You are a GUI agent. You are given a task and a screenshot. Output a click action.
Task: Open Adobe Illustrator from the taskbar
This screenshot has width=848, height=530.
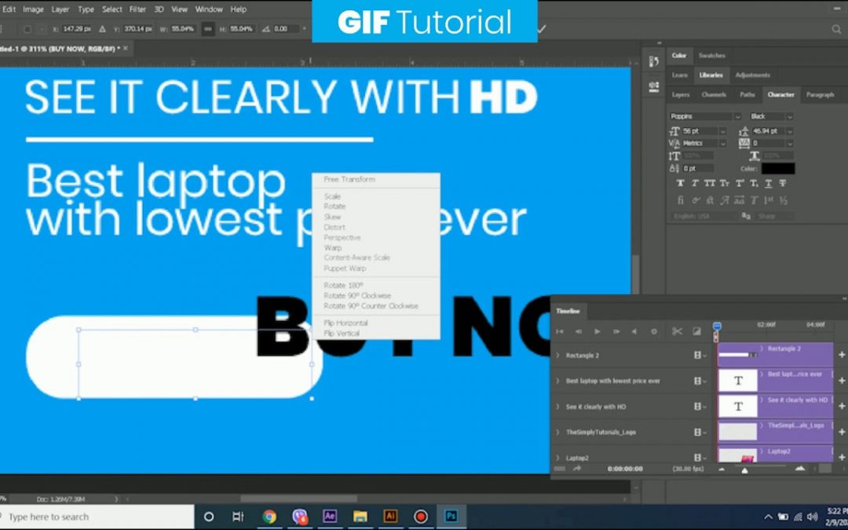(390, 517)
